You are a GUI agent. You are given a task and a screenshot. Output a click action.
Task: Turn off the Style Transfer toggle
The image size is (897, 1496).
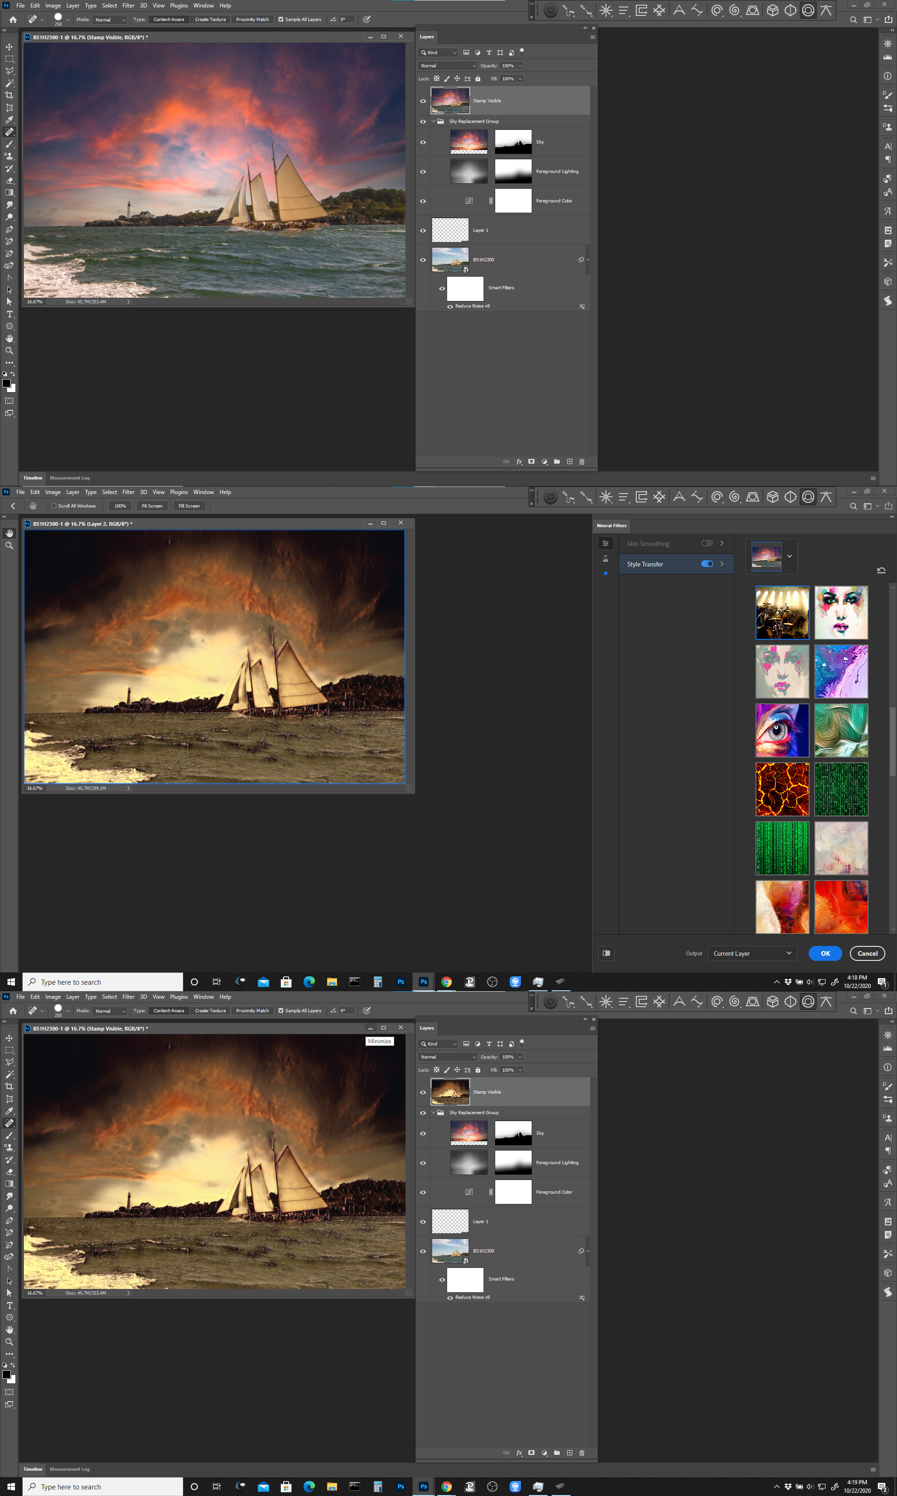pyautogui.click(x=706, y=564)
